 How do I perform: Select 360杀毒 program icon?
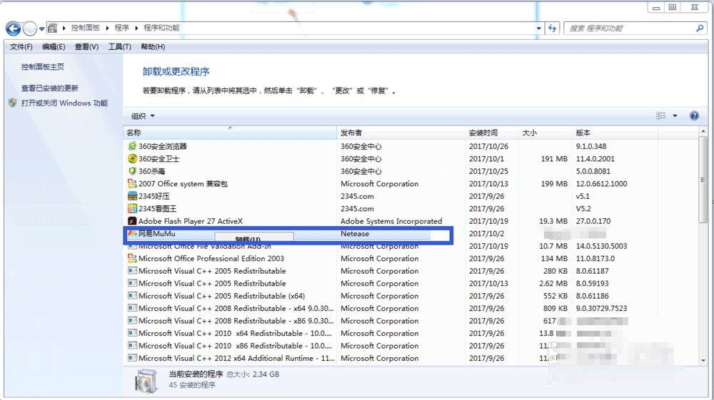132,171
